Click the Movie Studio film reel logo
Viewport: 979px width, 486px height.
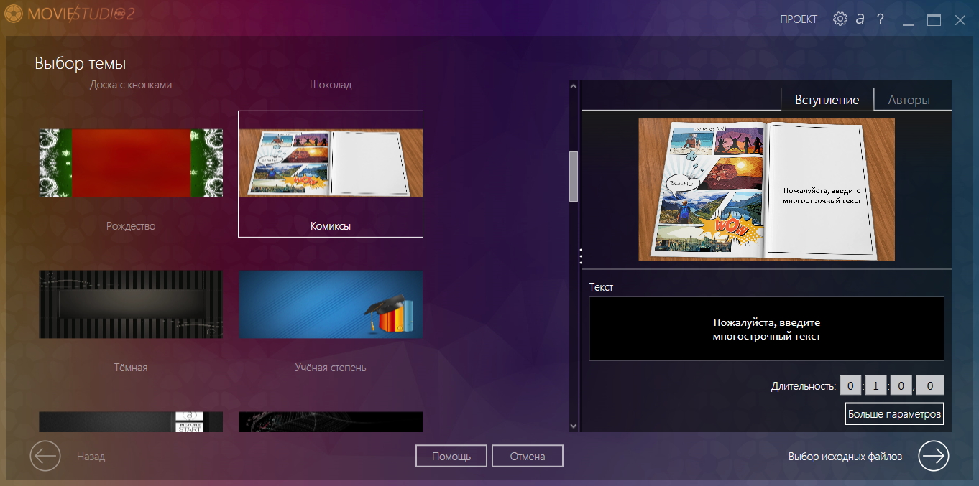(12, 14)
